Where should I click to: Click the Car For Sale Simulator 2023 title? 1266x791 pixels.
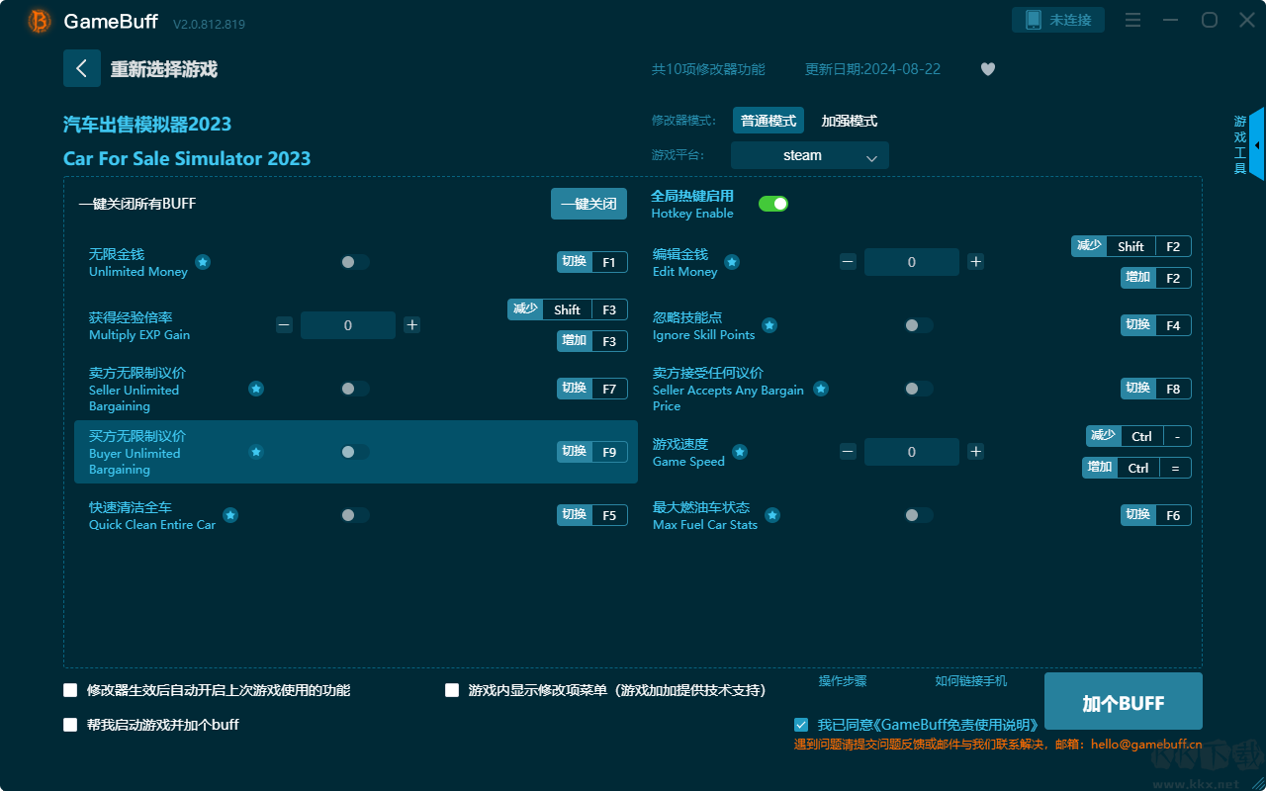tap(187, 158)
